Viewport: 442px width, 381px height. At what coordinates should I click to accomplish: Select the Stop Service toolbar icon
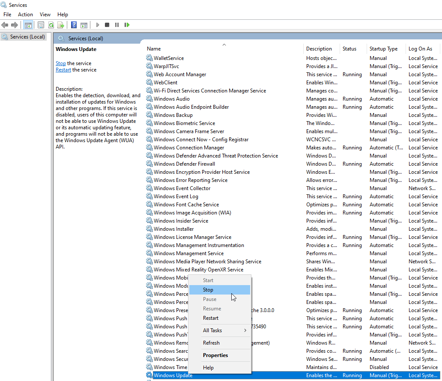coord(108,25)
